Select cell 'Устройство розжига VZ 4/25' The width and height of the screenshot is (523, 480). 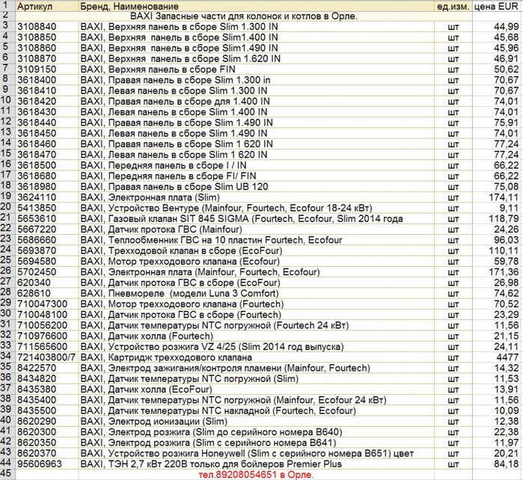point(257,347)
